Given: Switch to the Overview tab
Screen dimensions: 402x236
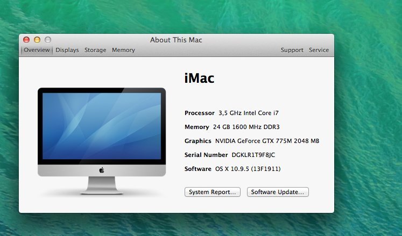Looking at the screenshot, I should click(x=37, y=50).
